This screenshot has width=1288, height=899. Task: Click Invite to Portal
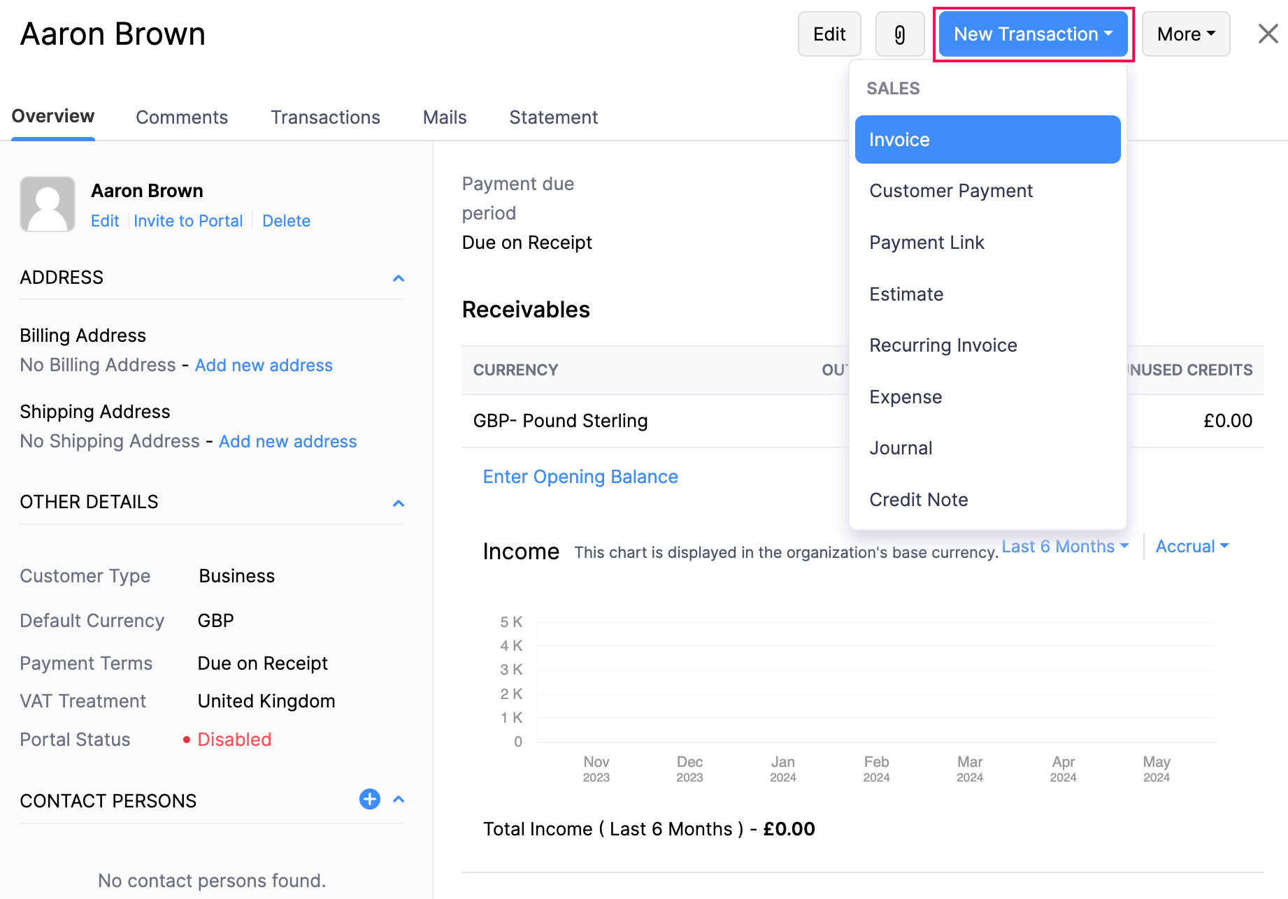tap(188, 220)
